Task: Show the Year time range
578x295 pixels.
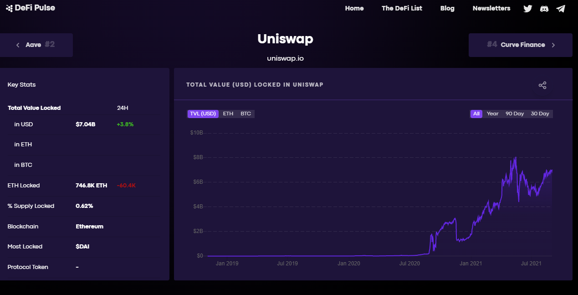Action: [493, 114]
